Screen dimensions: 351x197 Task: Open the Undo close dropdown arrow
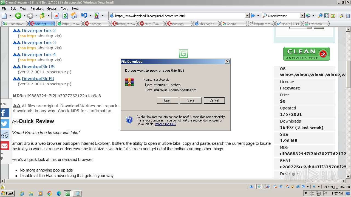(90, 16)
